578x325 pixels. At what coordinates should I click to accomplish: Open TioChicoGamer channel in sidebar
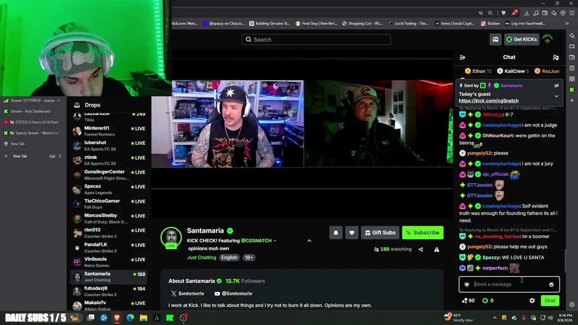109,204
